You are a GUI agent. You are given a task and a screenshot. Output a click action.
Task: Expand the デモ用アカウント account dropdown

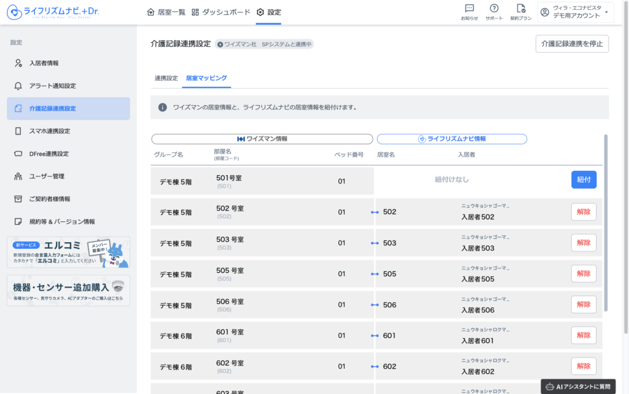pyautogui.click(x=575, y=12)
